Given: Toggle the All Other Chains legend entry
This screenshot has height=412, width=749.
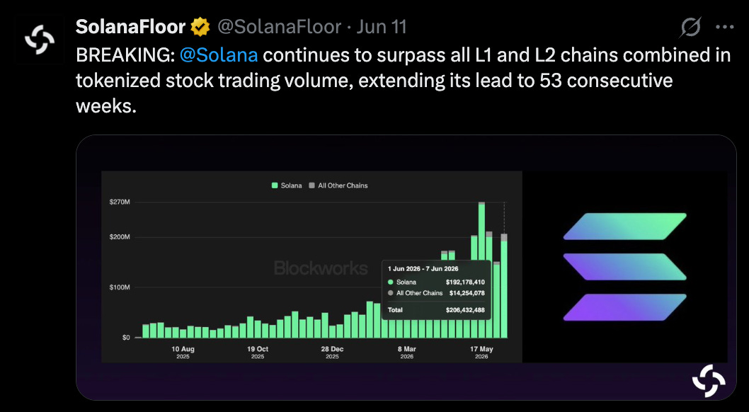Looking at the screenshot, I should [x=338, y=185].
